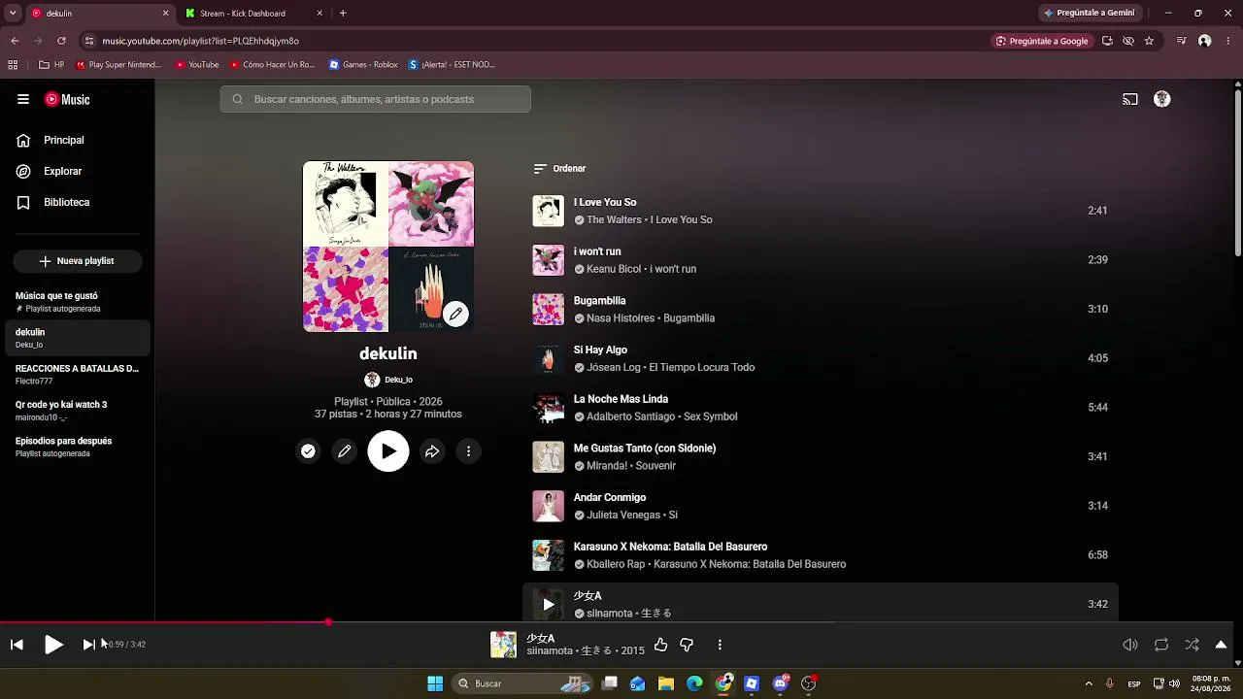1243x699 pixels.
Task: Resume playback in the player bar
Action: (x=53, y=645)
